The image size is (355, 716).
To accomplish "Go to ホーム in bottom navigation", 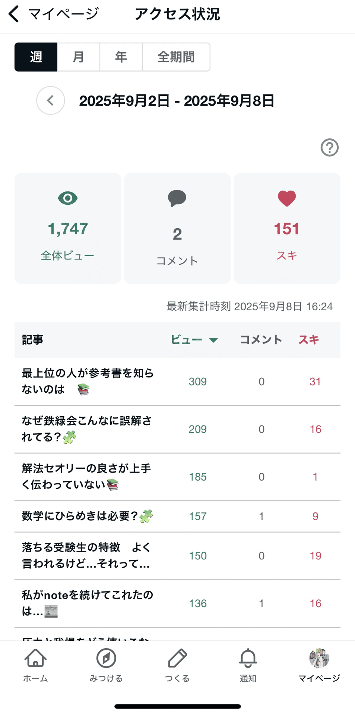I will tap(35, 665).
